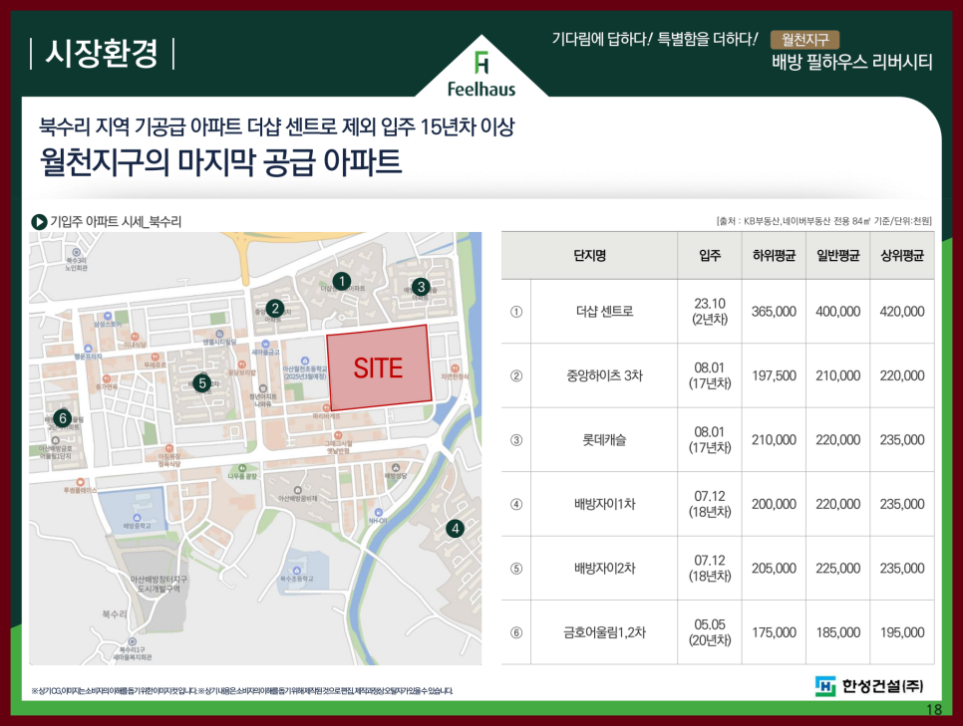Click the 한성건설 company logo

click(869, 685)
